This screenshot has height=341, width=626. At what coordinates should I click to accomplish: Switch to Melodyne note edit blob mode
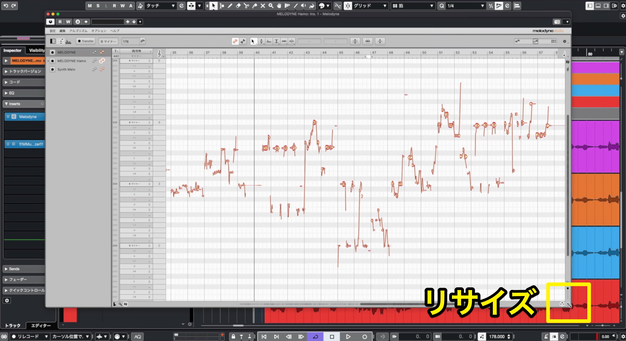[235, 41]
